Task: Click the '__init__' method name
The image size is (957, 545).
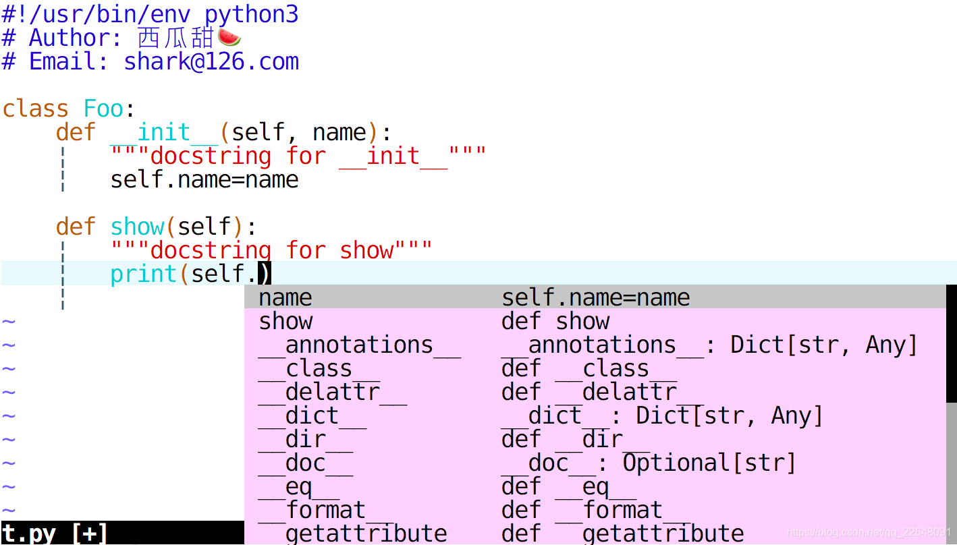Action: point(164,132)
